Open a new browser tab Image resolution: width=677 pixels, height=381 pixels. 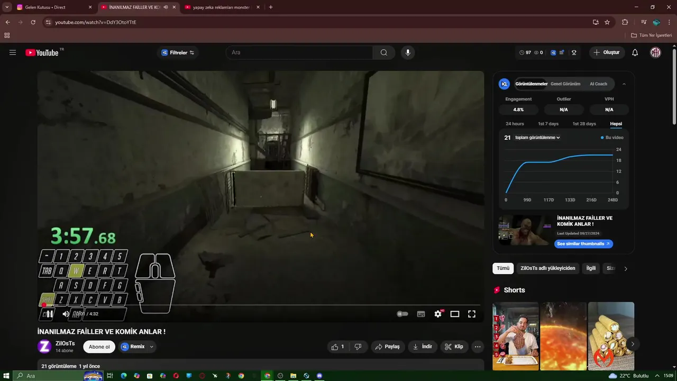coord(271,7)
